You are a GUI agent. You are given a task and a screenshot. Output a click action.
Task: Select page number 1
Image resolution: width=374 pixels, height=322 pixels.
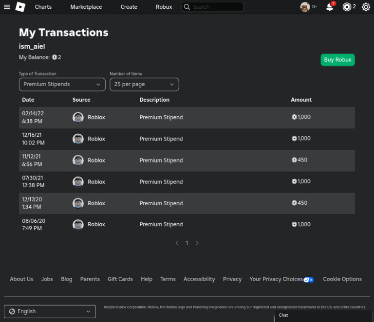pyautogui.click(x=187, y=243)
